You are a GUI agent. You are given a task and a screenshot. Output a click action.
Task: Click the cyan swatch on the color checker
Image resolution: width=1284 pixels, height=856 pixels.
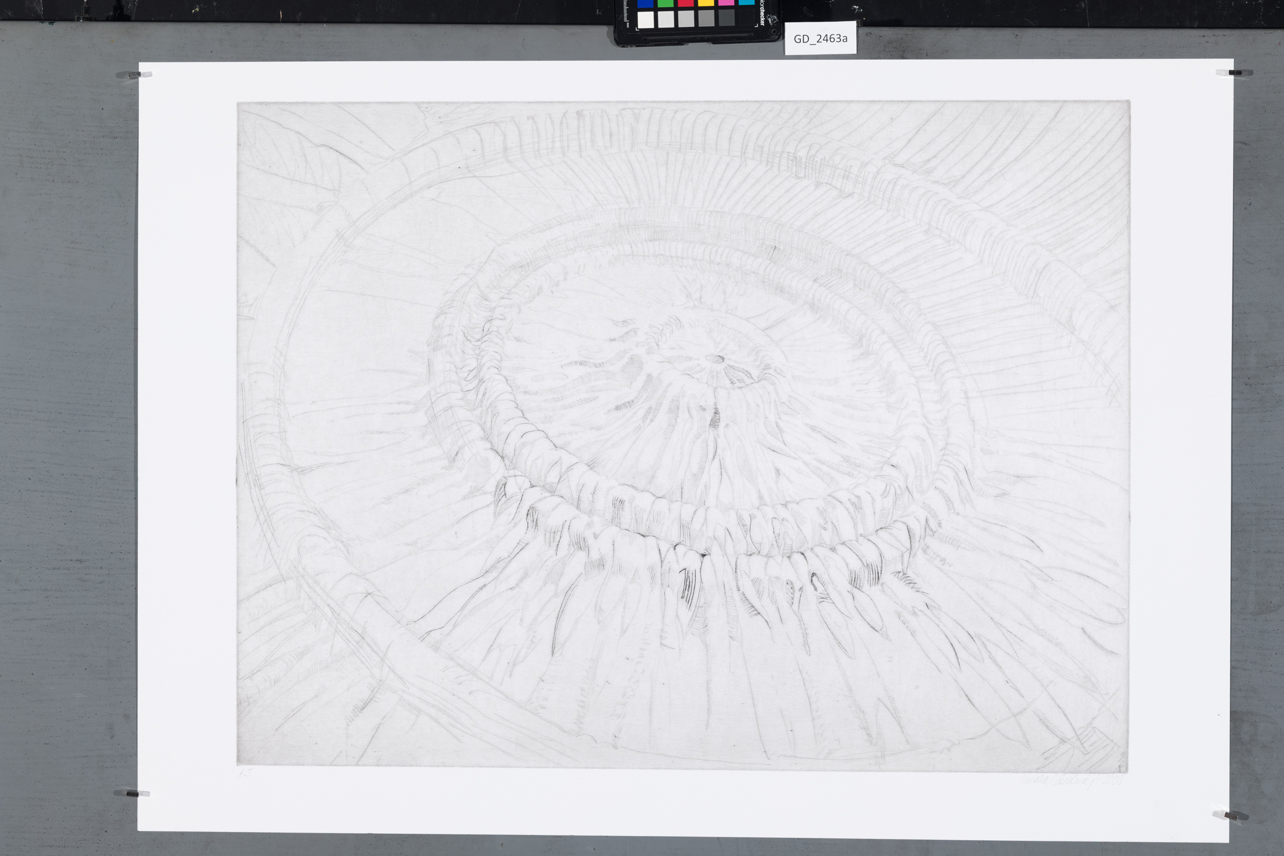(x=746, y=2)
